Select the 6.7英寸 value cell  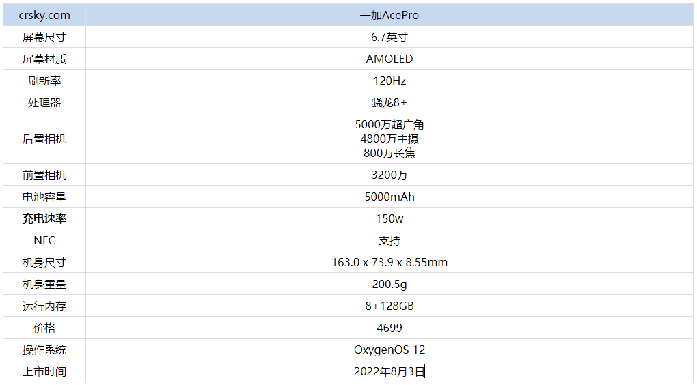389,37
